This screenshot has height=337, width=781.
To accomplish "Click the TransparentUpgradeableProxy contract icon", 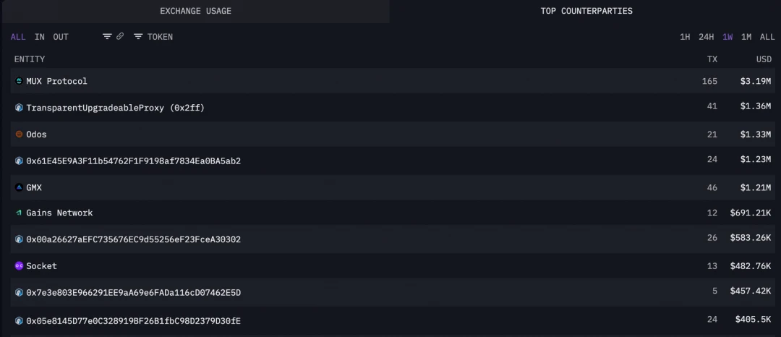I will [x=19, y=108].
